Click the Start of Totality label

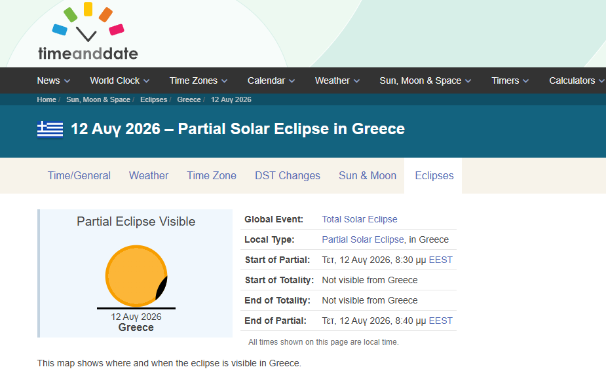(279, 280)
